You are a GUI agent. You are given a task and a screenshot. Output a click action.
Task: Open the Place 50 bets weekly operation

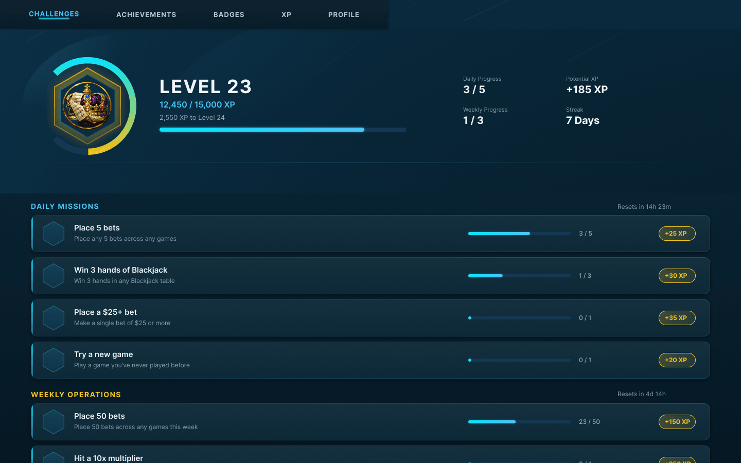tap(99, 416)
